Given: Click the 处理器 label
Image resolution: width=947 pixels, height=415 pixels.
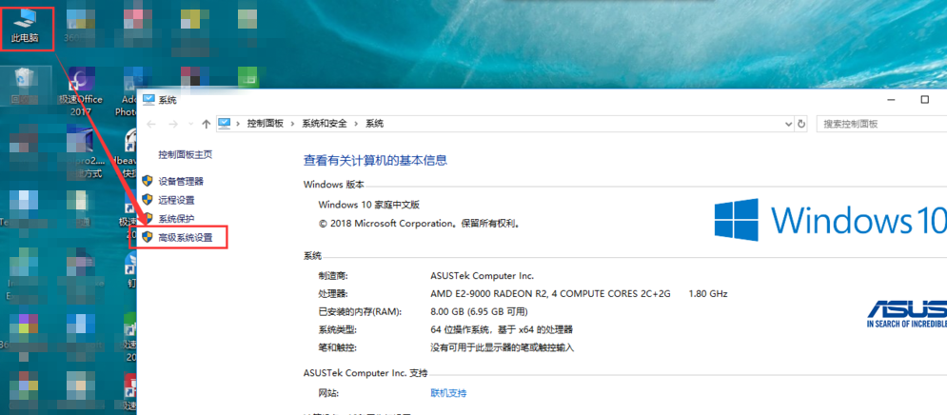Looking at the screenshot, I should point(333,294).
